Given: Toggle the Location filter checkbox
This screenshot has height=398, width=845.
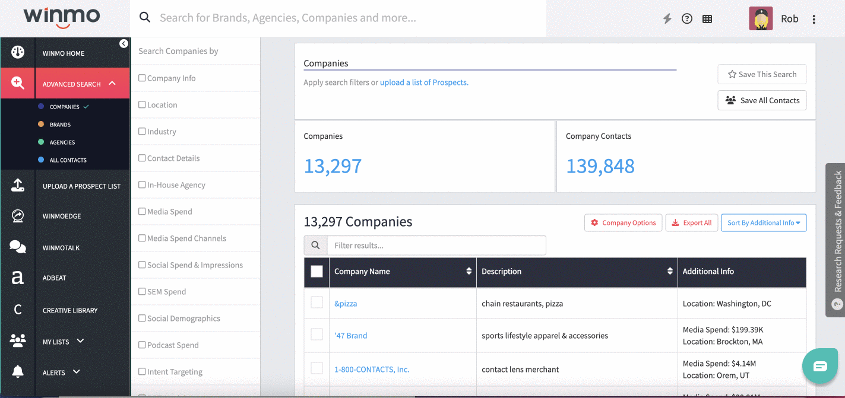Looking at the screenshot, I should (x=142, y=104).
